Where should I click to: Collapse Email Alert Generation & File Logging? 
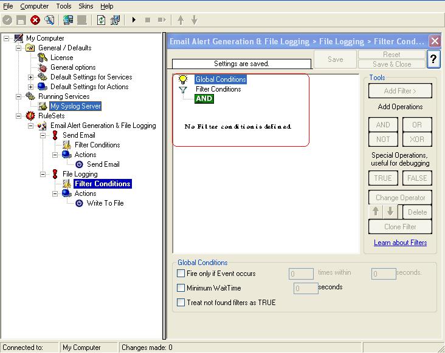coord(30,126)
